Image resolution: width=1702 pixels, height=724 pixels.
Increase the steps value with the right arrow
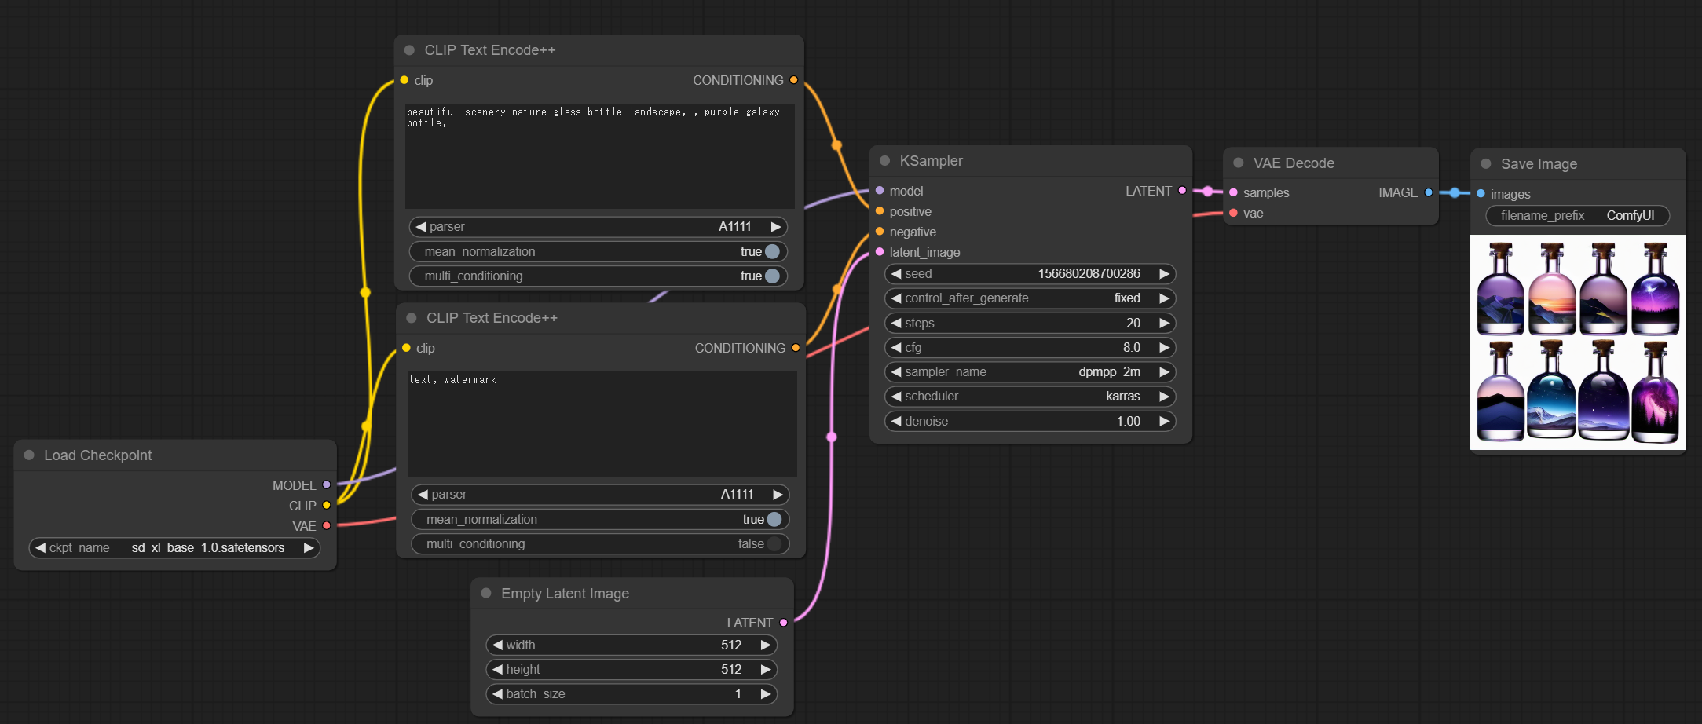1165,323
